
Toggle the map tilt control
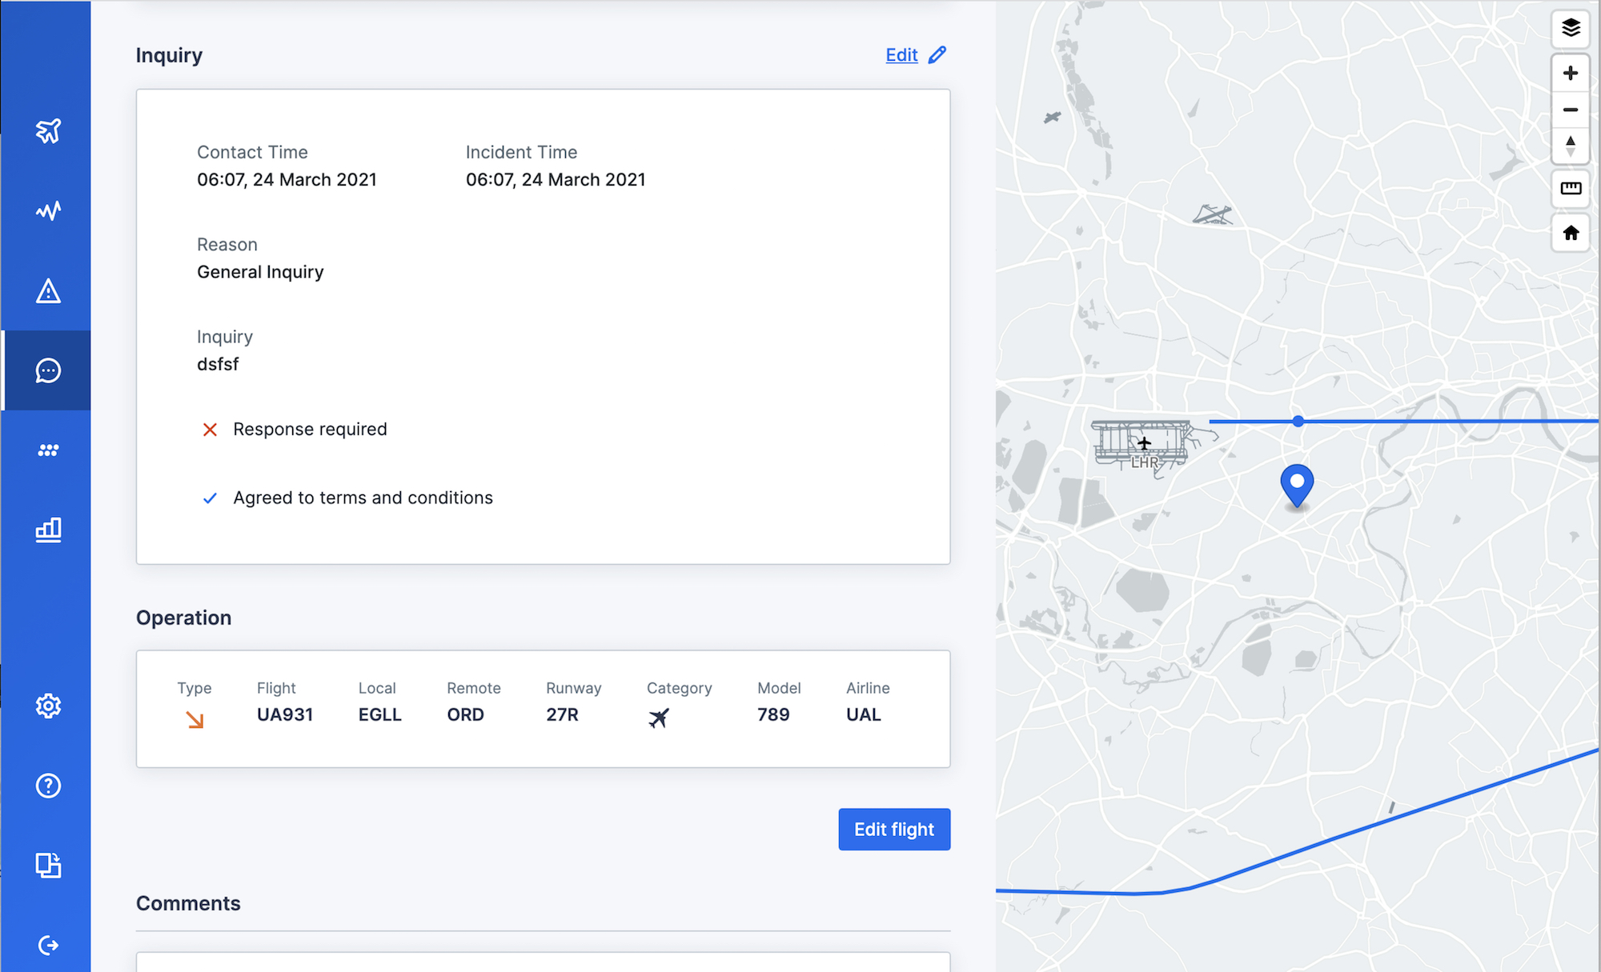(1571, 146)
